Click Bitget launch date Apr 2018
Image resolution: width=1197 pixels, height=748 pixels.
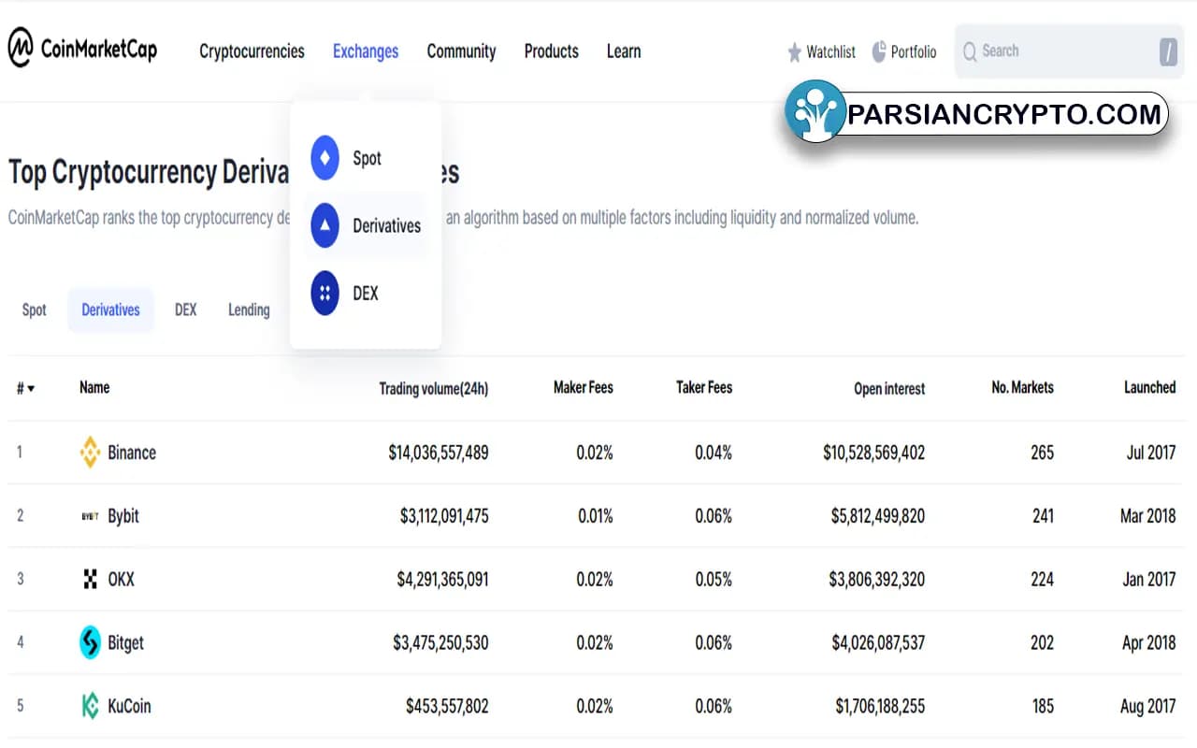(1148, 643)
